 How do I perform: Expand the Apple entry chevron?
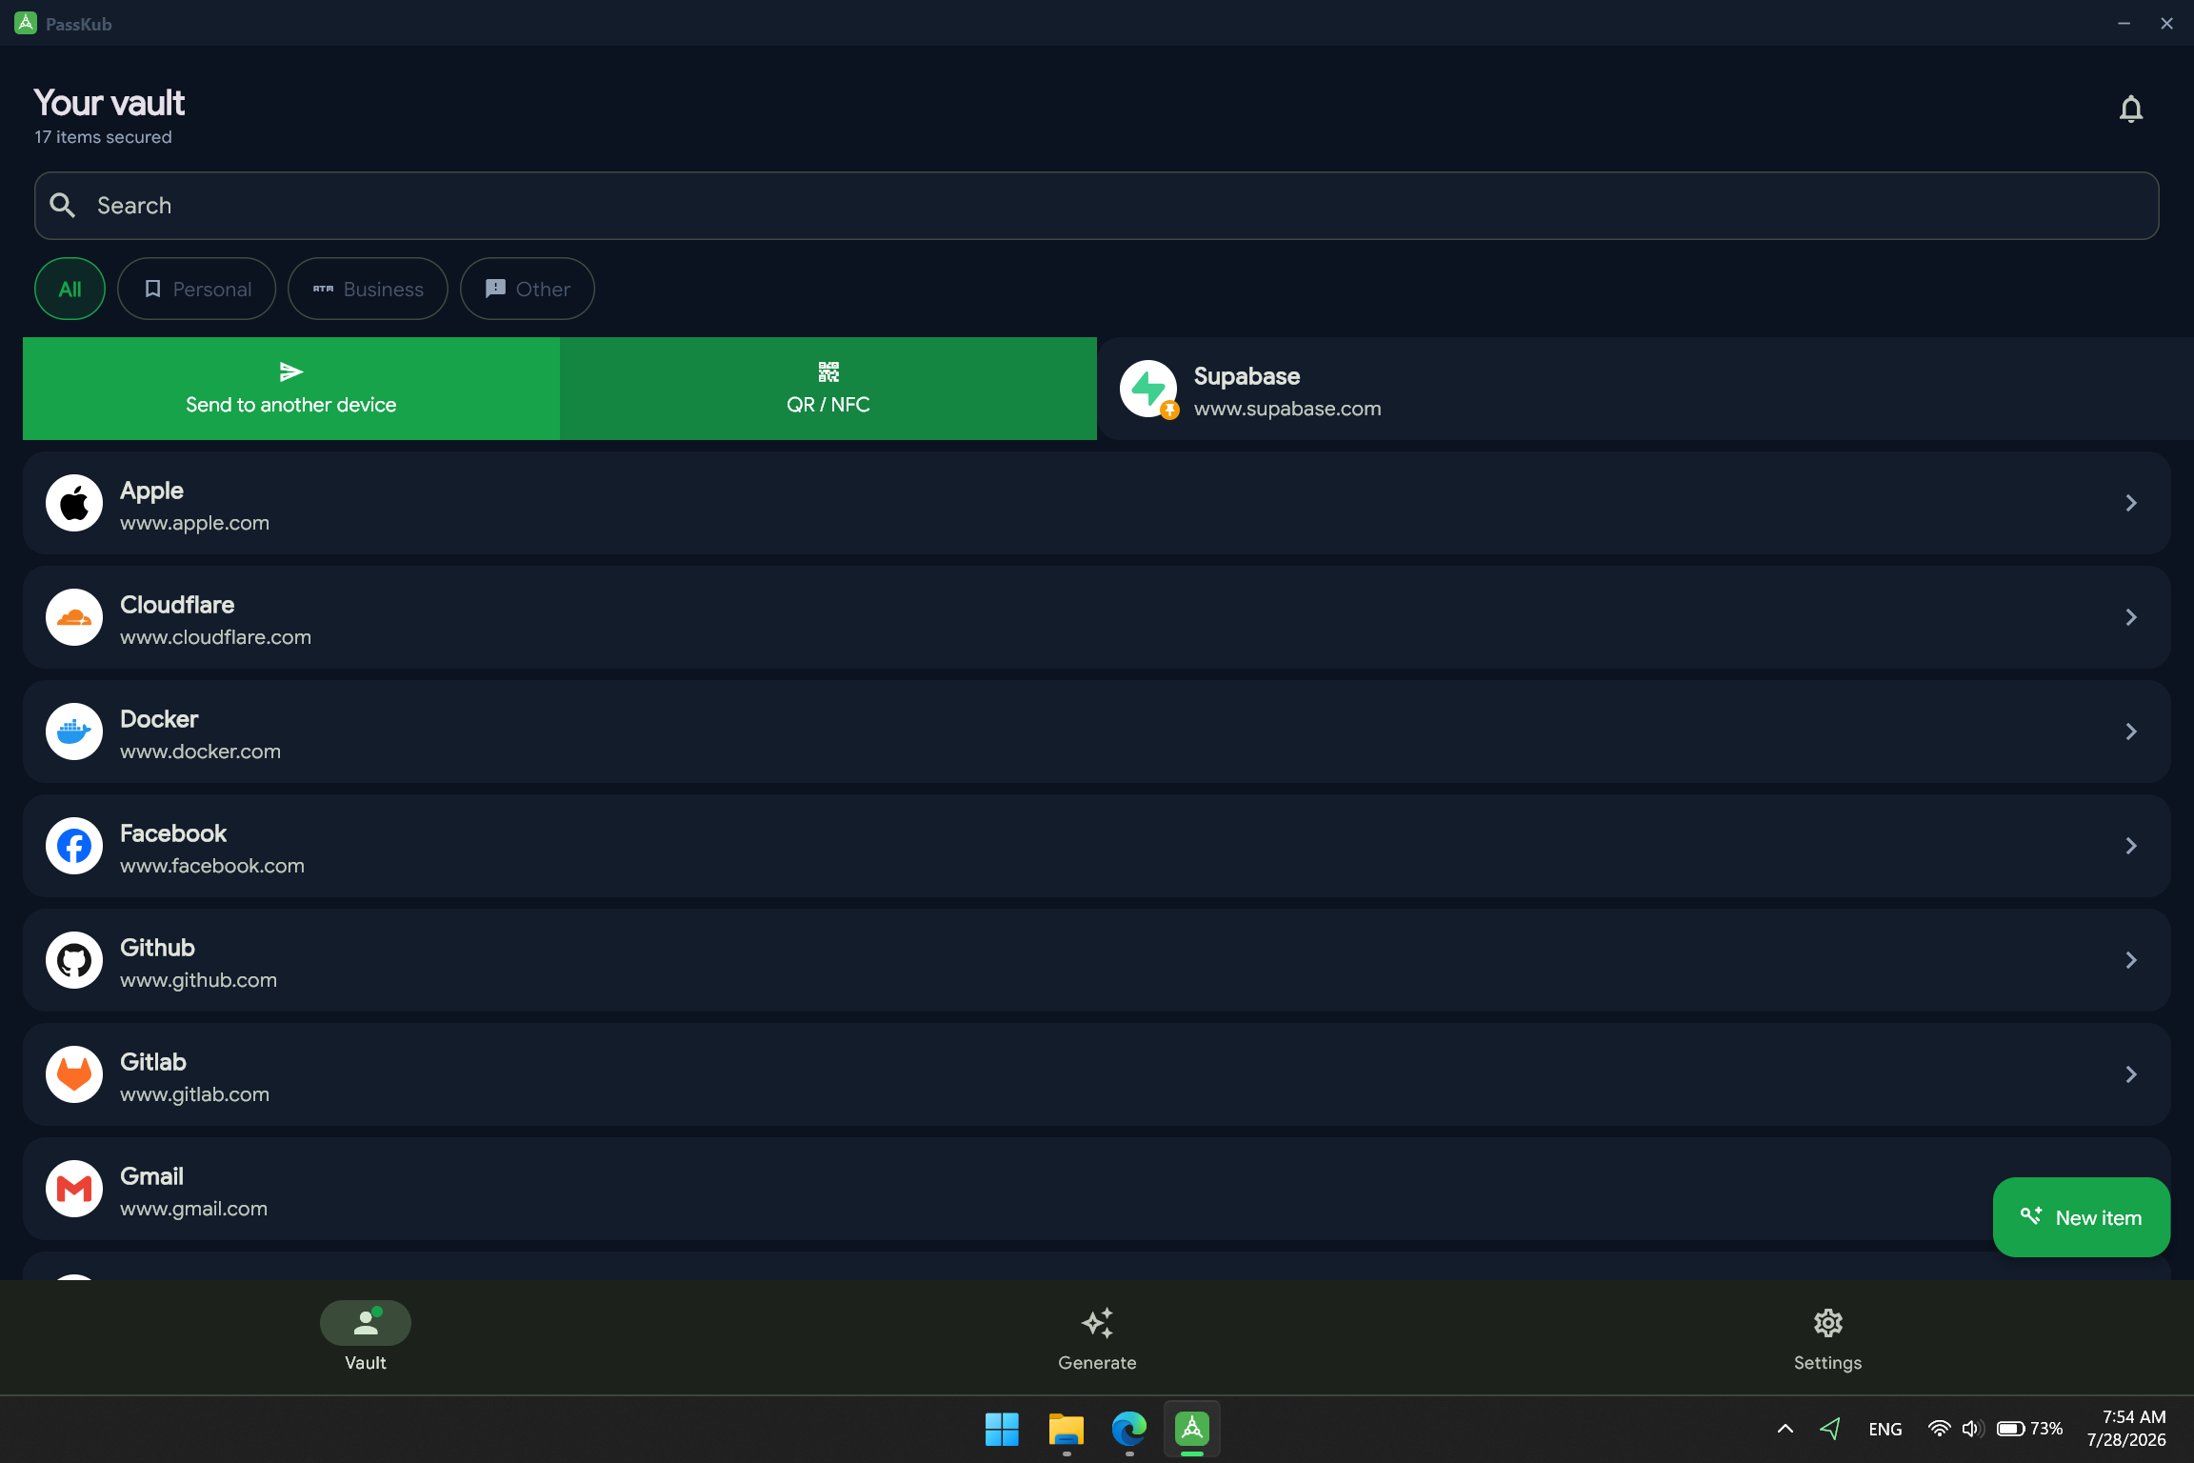click(2131, 503)
